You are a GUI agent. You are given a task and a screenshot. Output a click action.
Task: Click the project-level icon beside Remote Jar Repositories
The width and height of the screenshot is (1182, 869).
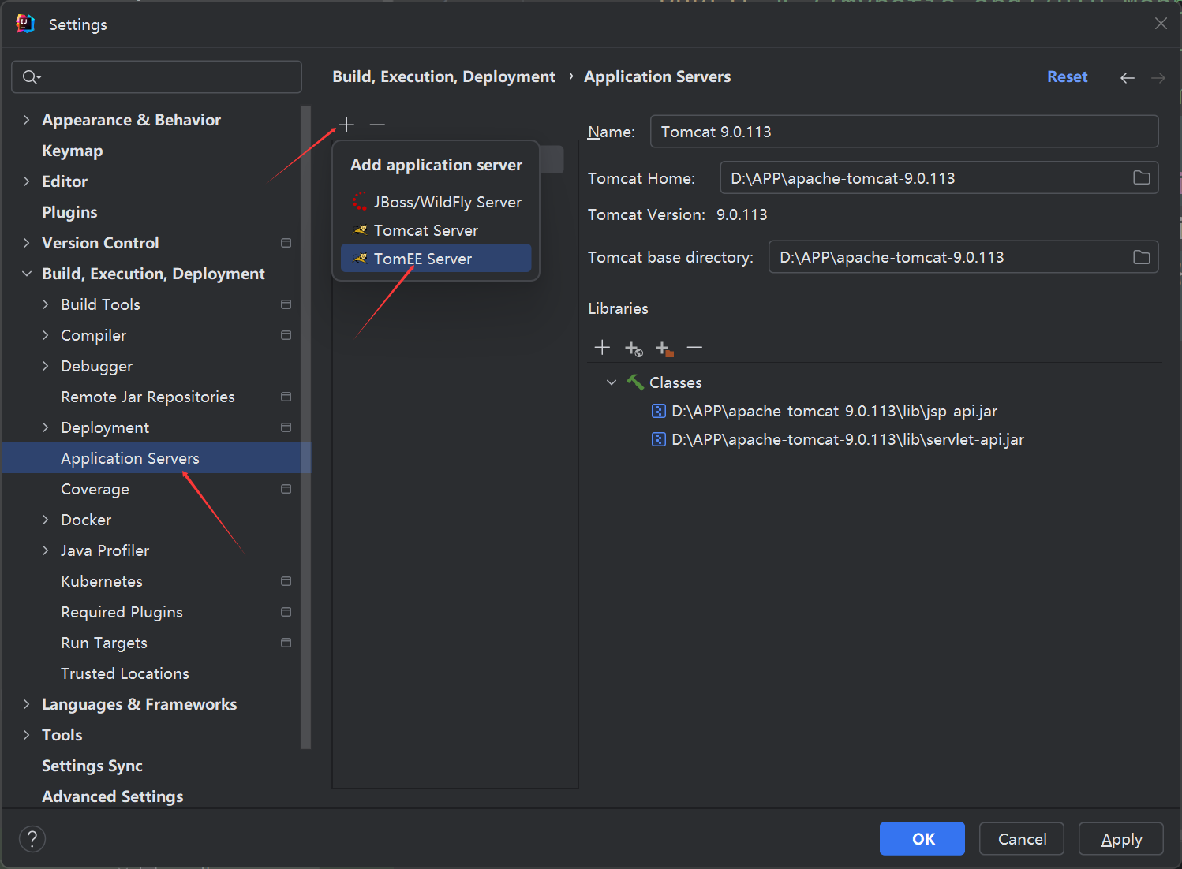point(286,397)
